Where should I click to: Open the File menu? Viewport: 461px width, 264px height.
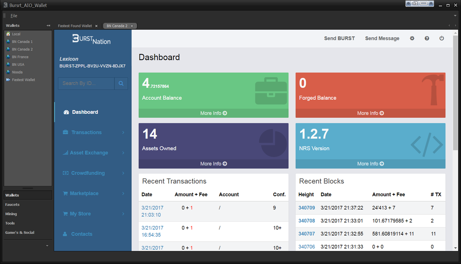(14, 16)
